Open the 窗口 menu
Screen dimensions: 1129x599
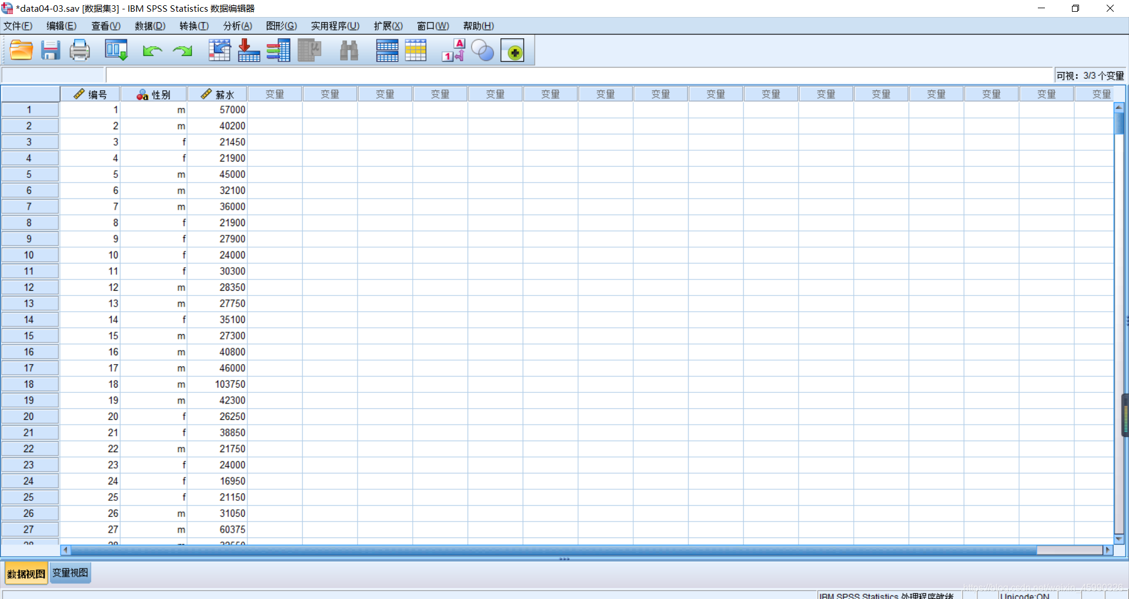tap(433, 26)
